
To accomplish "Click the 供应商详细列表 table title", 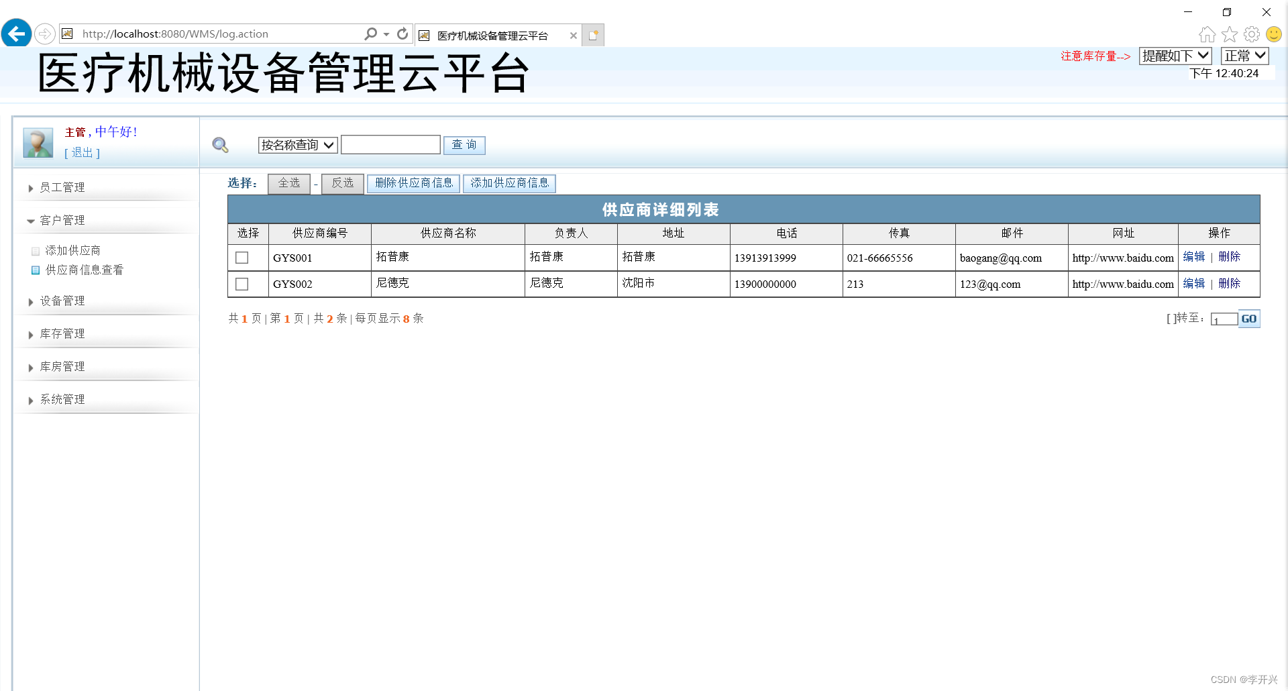I will coord(661,210).
